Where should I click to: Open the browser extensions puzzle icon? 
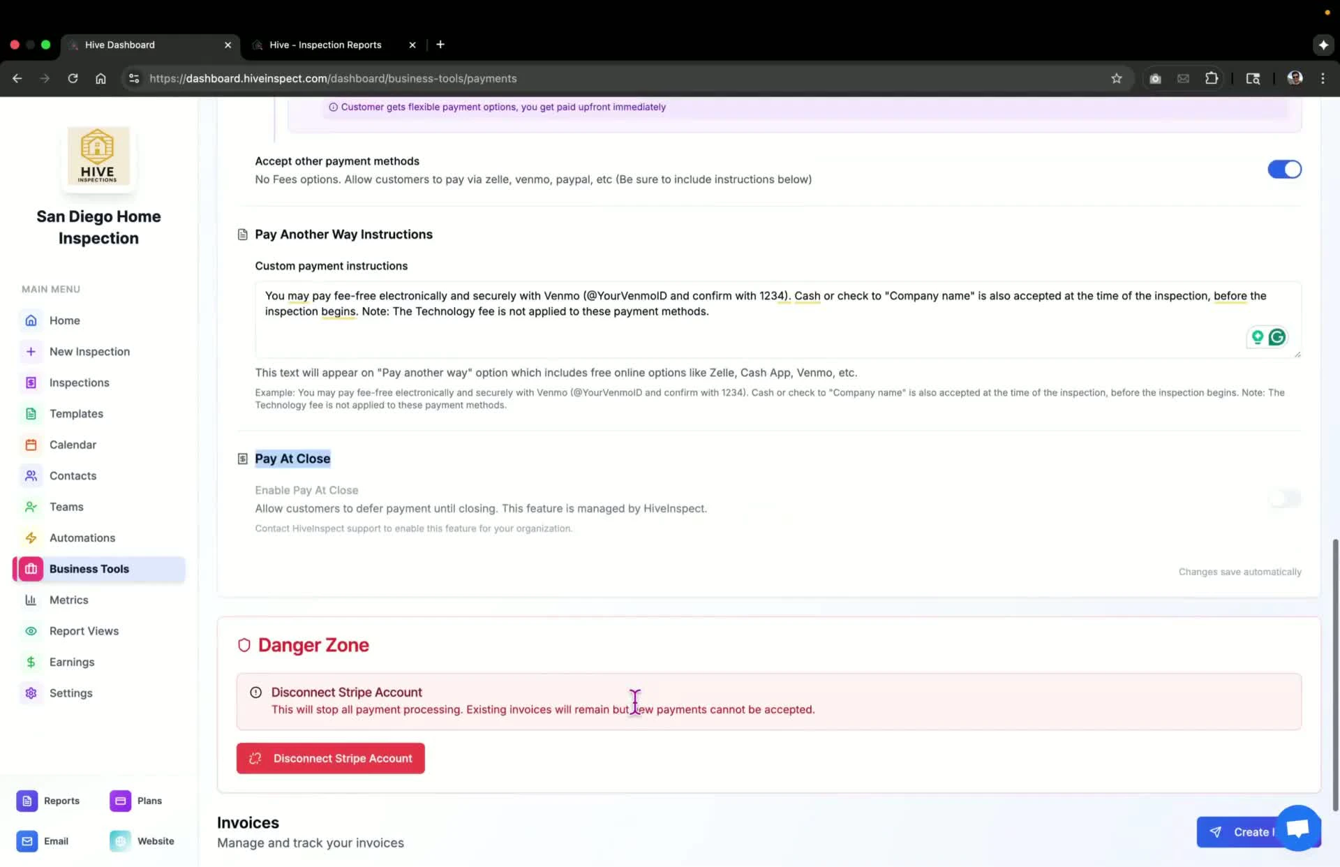1212,78
